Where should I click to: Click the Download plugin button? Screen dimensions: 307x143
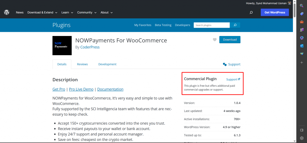[x=230, y=40]
